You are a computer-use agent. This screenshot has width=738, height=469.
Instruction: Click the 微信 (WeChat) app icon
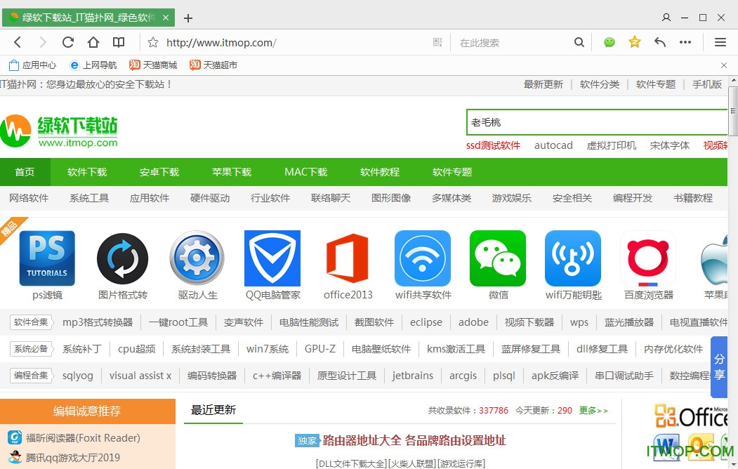[x=498, y=258]
